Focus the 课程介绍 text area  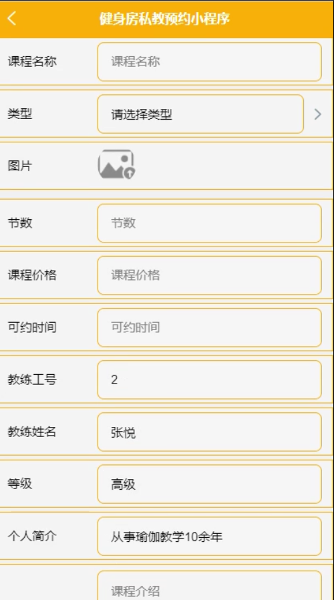(x=209, y=585)
